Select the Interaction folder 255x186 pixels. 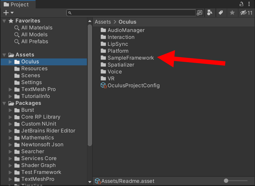pyautogui.click(x=118, y=37)
